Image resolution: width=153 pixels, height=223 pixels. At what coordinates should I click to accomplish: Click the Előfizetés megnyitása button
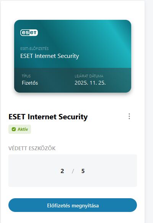[73, 205]
